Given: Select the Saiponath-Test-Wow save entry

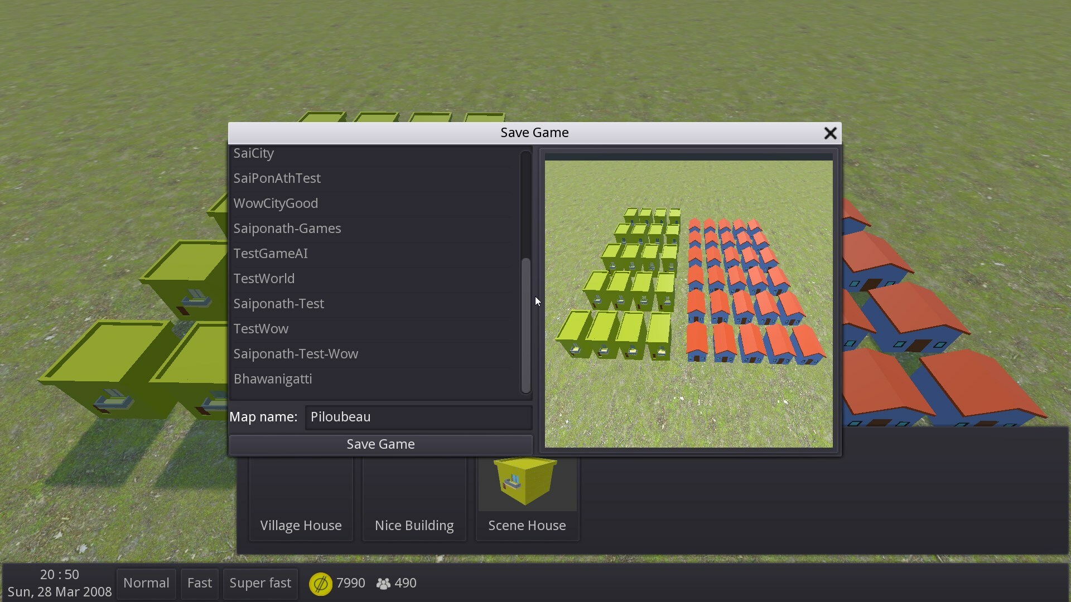Looking at the screenshot, I should tap(296, 354).
